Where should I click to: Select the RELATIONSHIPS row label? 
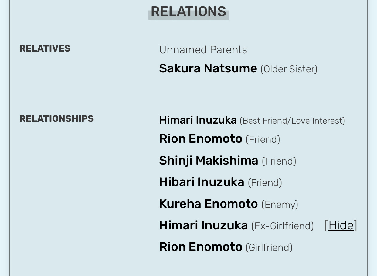(x=56, y=118)
